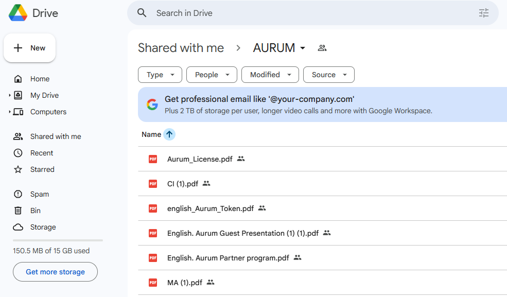Screen dimensions: 507x297
Task: Click shared icon next to CI (1).pdf
Action: pos(206,184)
